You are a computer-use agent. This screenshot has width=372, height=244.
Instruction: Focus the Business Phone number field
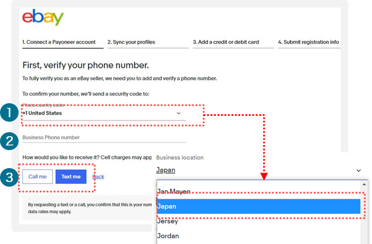click(x=104, y=138)
